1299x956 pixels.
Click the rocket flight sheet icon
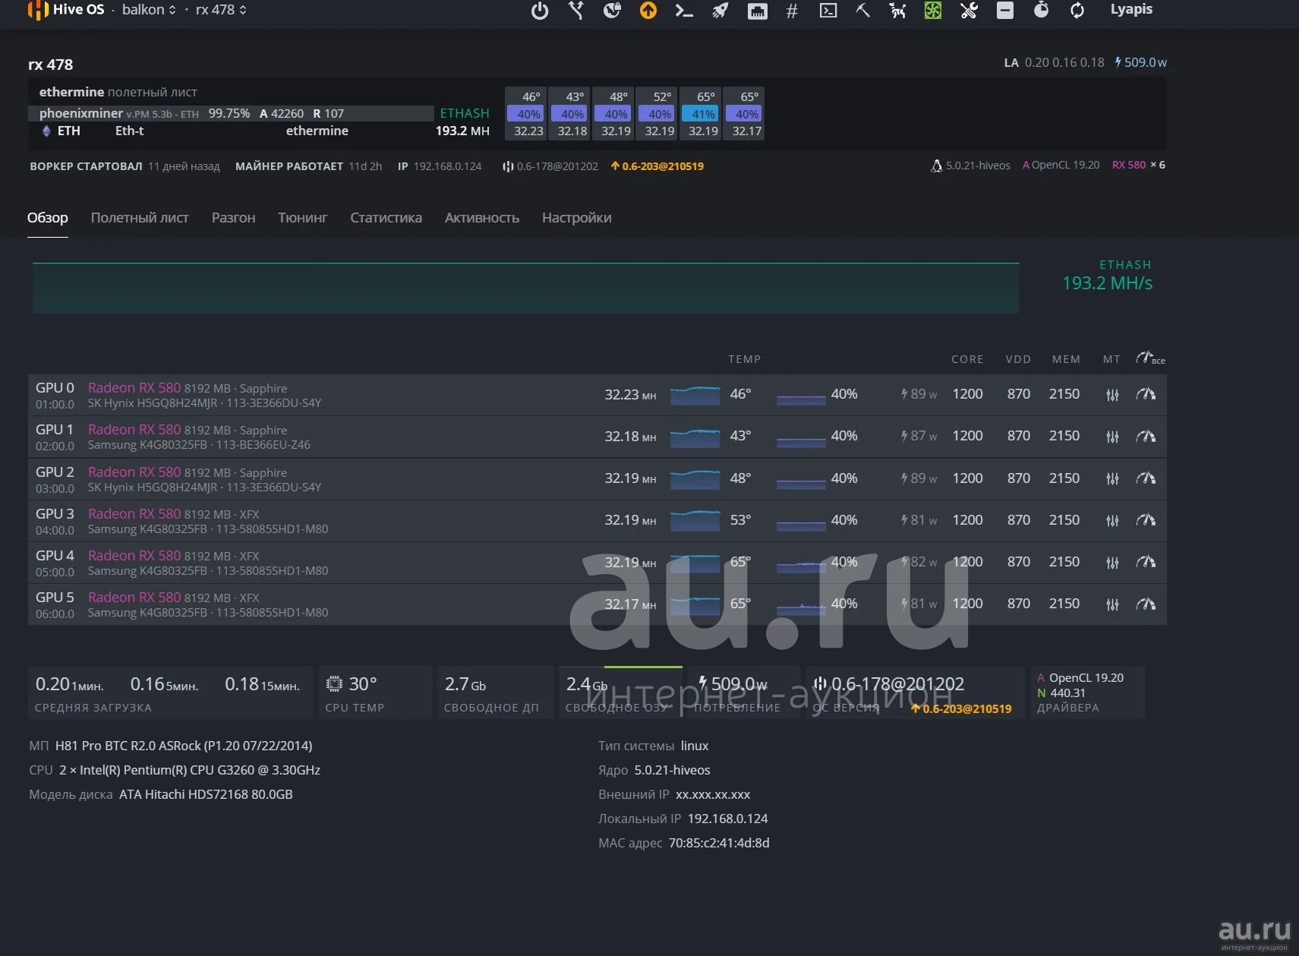720,11
